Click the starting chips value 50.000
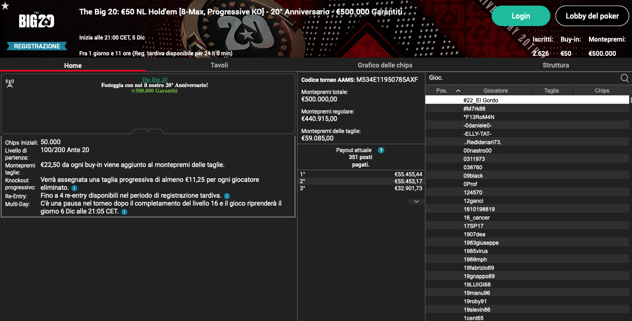The height and width of the screenshot is (321, 632). click(x=51, y=142)
